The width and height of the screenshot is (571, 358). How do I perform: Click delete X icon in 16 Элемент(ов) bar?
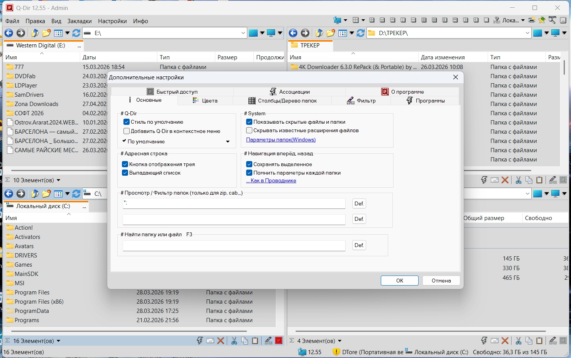[x=221, y=341]
